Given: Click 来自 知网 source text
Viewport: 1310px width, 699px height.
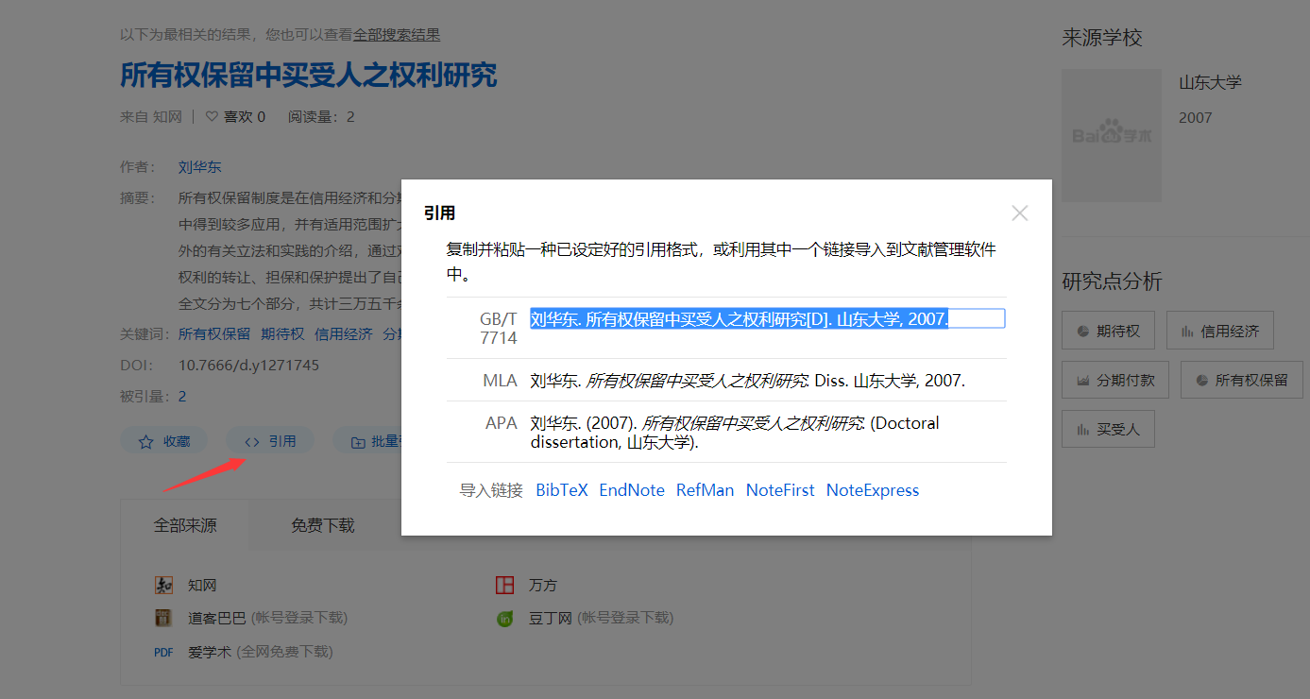Looking at the screenshot, I should (151, 117).
